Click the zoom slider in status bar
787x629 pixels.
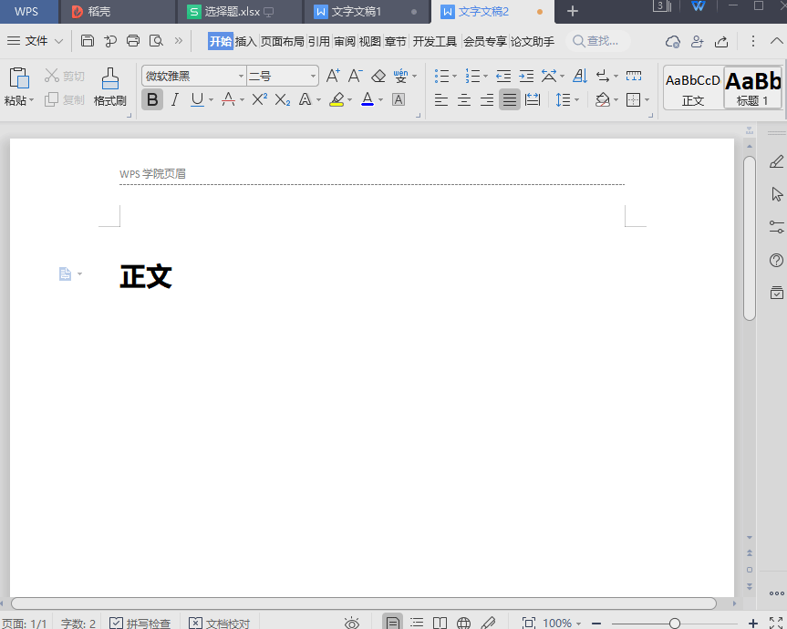pyautogui.click(x=674, y=624)
